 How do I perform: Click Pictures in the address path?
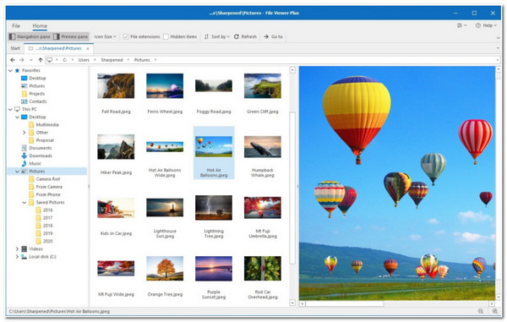(142, 60)
